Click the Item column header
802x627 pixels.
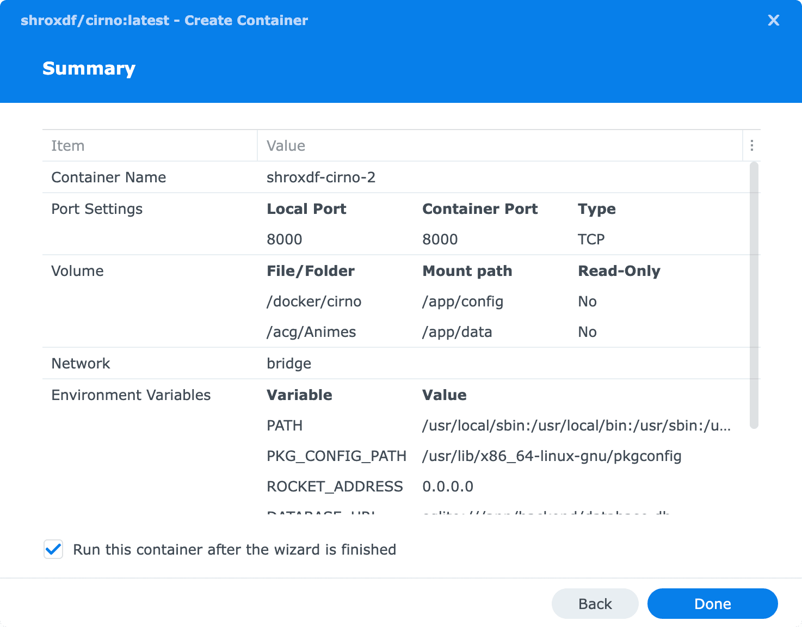67,145
